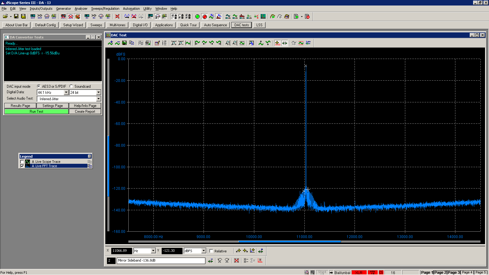Click the blue horizontal zoom scrollbar under graph
Image resolution: width=489 pixels, height=275 pixels.
(x=289, y=242)
